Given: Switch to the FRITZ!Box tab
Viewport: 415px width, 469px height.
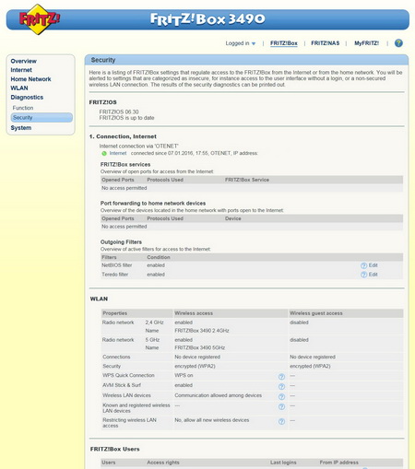Looking at the screenshot, I should pyautogui.click(x=284, y=43).
